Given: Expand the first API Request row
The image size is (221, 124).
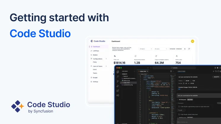Looking at the screenshot, I should coord(185,99).
